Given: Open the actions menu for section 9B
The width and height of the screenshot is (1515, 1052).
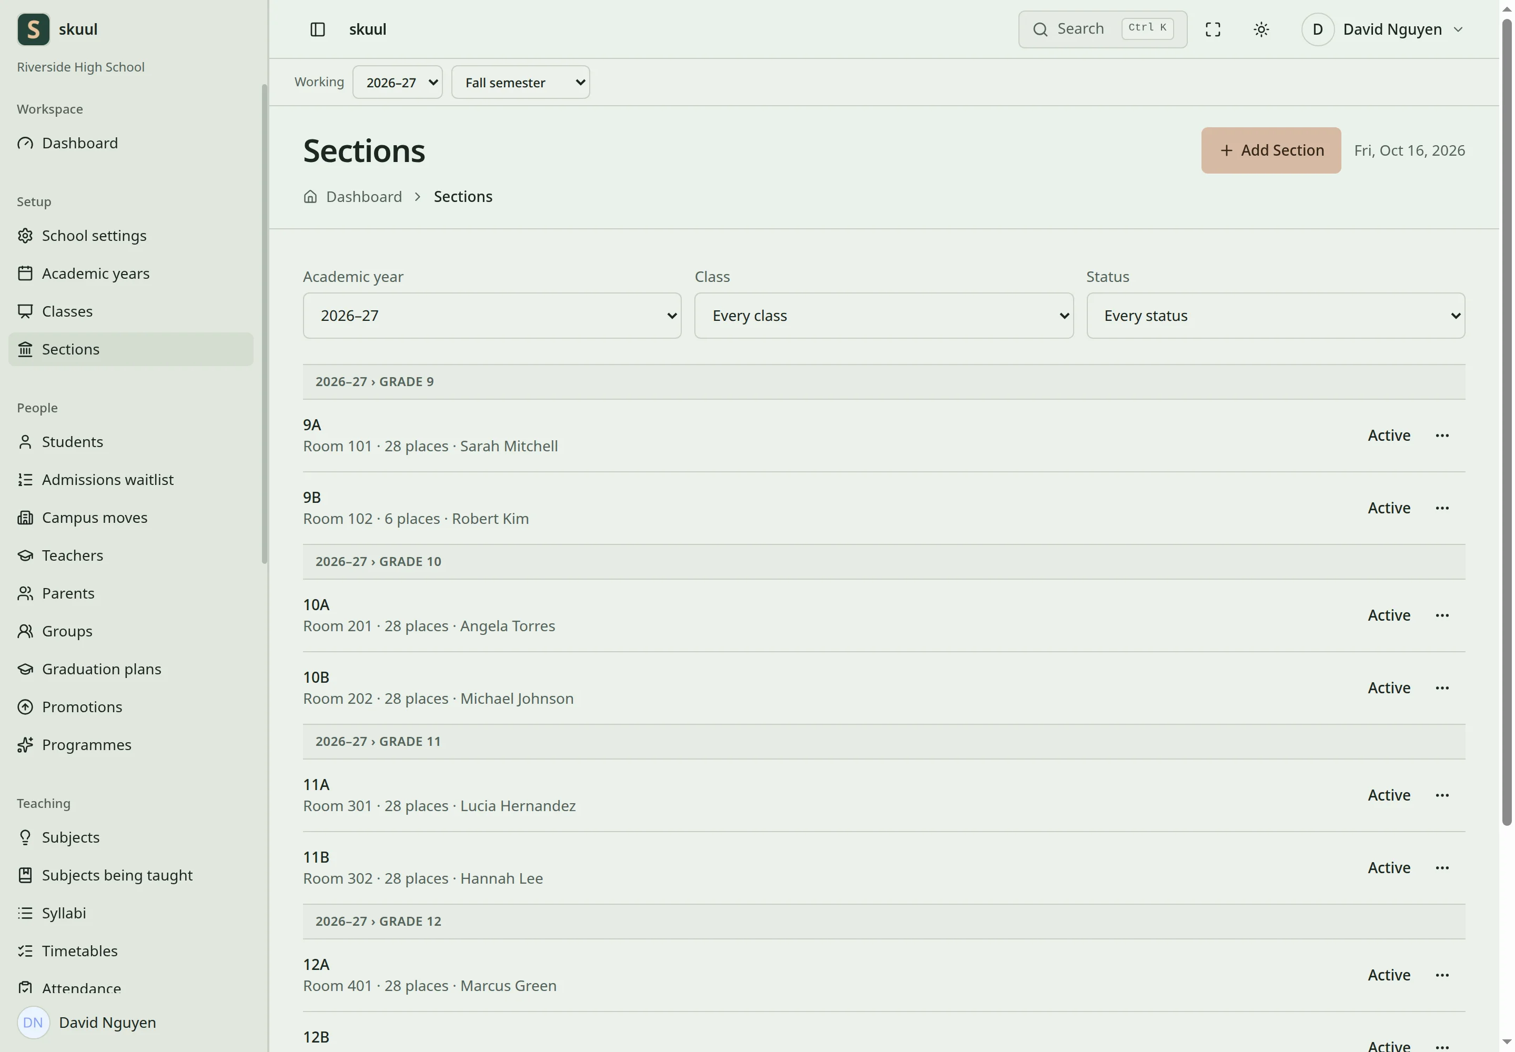Looking at the screenshot, I should coord(1442,508).
